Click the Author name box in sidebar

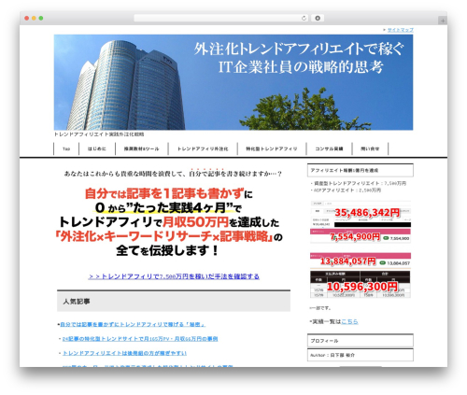pyautogui.click(x=361, y=355)
